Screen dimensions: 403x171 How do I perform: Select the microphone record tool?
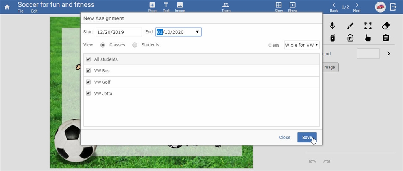tap(332, 26)
